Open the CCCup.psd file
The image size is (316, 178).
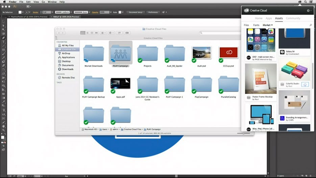[228, 53]
